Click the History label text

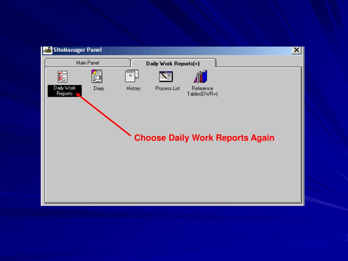click(x=133, y=88)
